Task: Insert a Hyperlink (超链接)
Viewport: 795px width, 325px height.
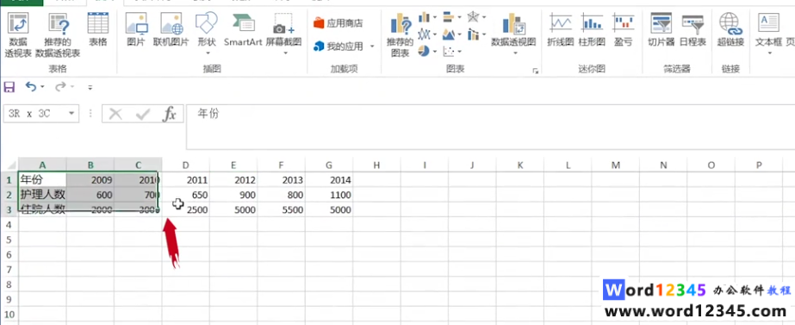Action: 730,30
